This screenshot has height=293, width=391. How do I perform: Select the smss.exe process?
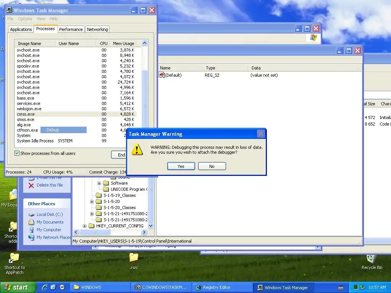pos(76,119)
